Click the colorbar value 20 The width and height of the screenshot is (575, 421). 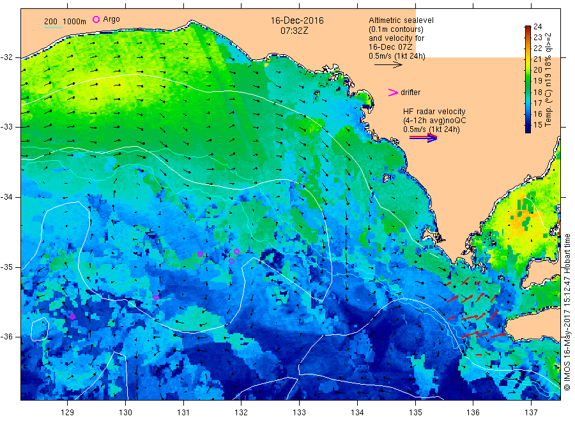point(537,70)
